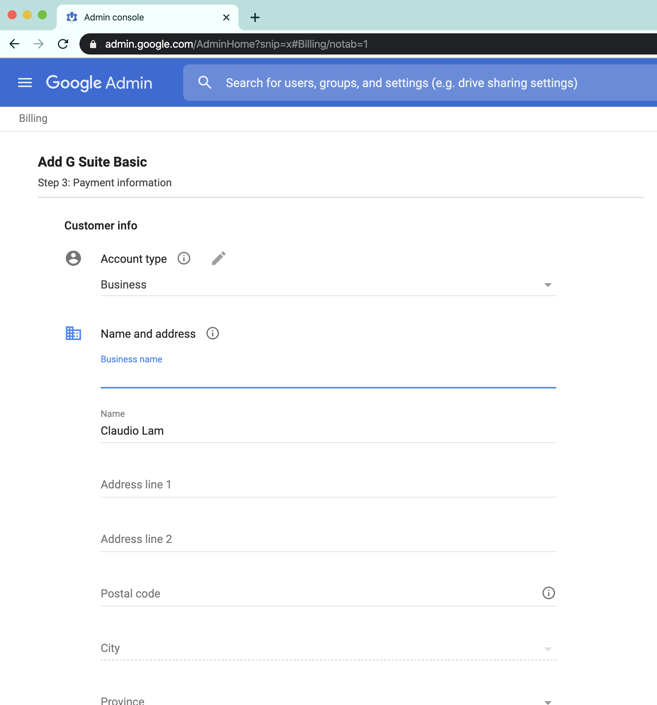Viewport: 657px width, 705px height.
Task: Click the Name and address info icon
Action: (213, 334)
